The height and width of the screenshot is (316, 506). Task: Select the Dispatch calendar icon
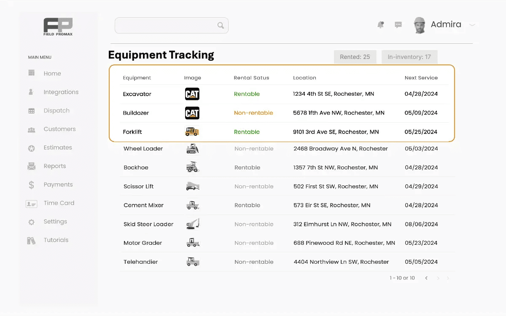(32, 110)
